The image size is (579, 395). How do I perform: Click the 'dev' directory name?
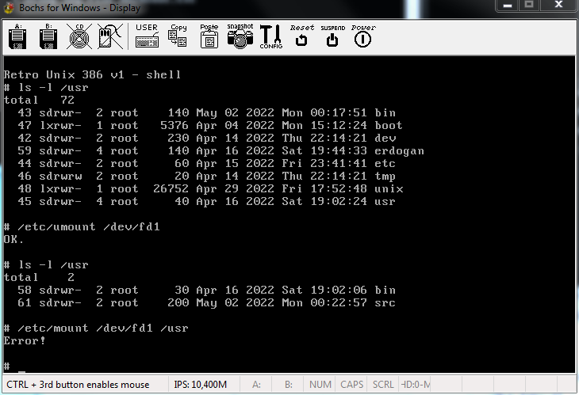(x=385, y=139)
